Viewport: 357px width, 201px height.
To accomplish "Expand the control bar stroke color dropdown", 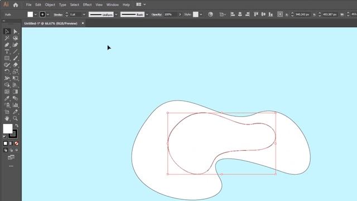I will pos(48,15).
